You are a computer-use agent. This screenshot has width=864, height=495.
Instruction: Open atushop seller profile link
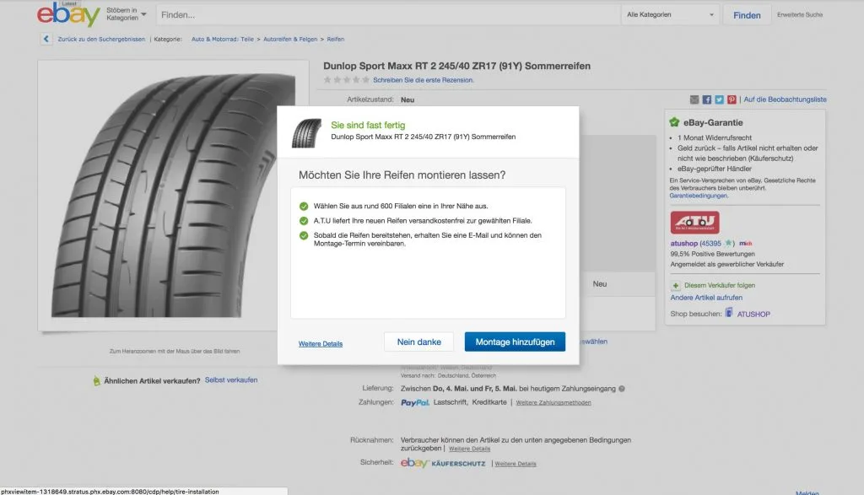point(683,244)
